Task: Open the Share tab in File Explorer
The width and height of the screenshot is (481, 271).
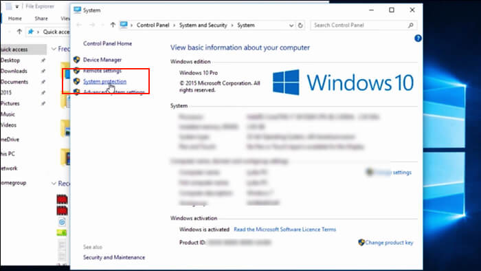Action: (41, 19)
